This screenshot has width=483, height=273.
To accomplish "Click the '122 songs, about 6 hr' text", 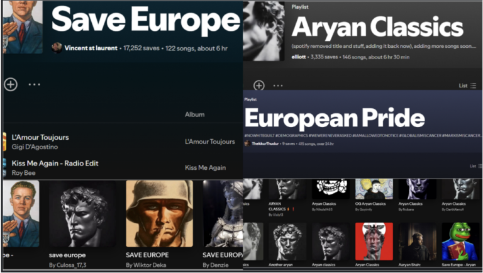I will click(196, 48).
